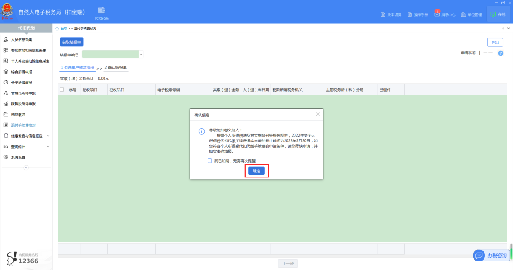Click the 获取结报单 button
The width and height of the screenshot is (513, 270).
click(x=72, y=42)
